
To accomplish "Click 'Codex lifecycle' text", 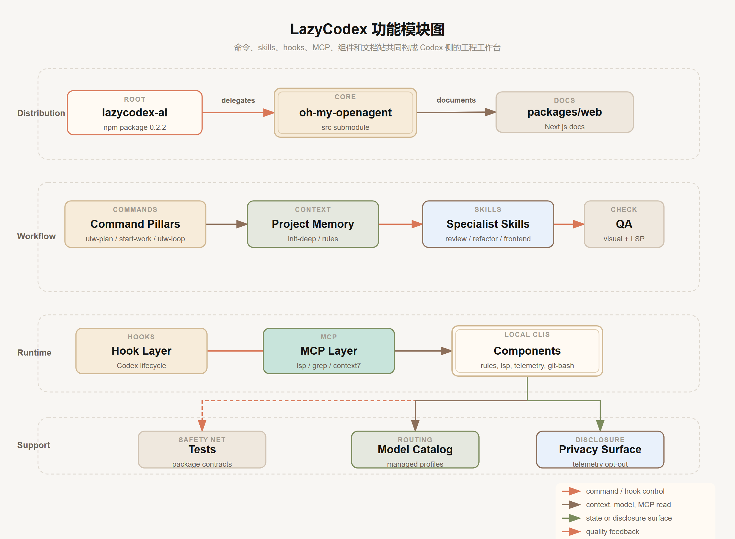I will 141,366.
